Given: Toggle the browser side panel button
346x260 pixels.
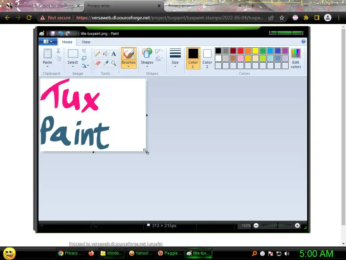Looking at the screenshot, I should (317, 18).
